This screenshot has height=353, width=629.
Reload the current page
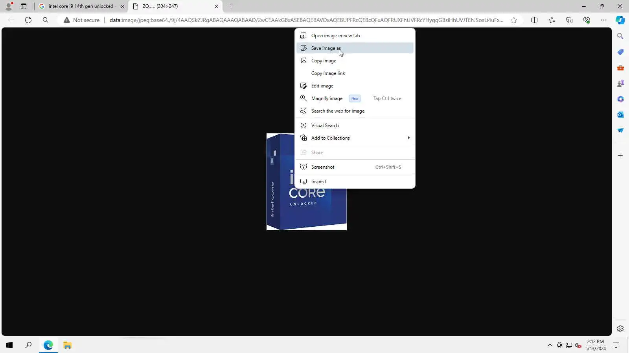(28, 20)
